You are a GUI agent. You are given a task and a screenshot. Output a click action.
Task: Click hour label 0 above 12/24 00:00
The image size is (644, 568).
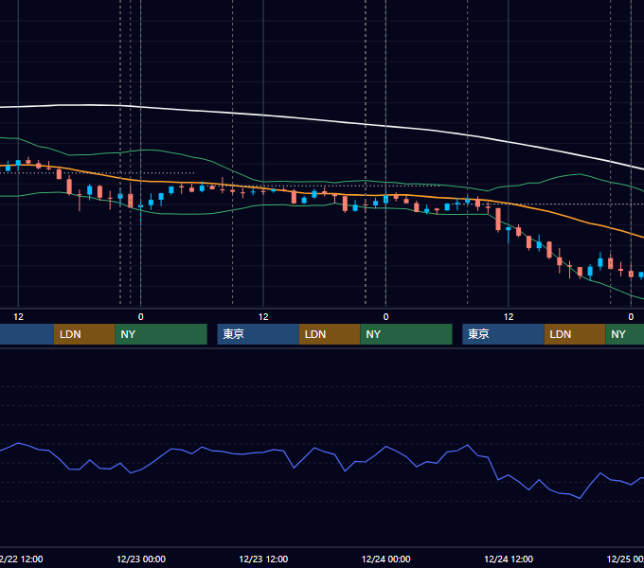tap(385, 317)
